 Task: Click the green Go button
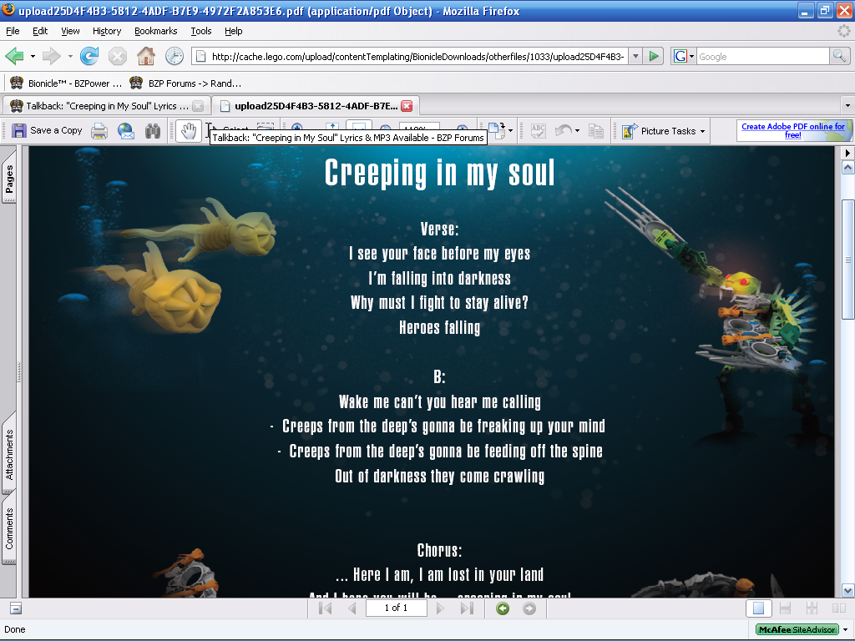point(653,56)
